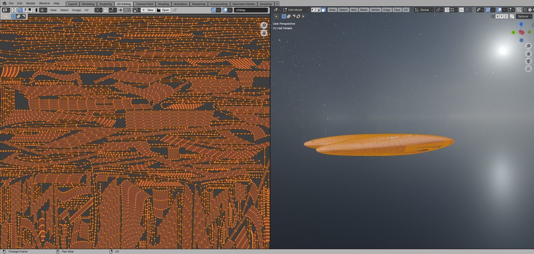534x254 pixels.
Task: Open UV sticky selection mode dropdown
Action: [x=43, y=10]
